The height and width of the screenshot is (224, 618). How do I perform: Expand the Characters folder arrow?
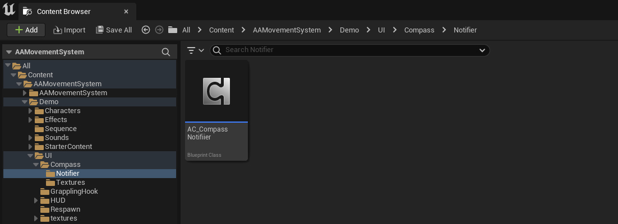pos(30,111)
